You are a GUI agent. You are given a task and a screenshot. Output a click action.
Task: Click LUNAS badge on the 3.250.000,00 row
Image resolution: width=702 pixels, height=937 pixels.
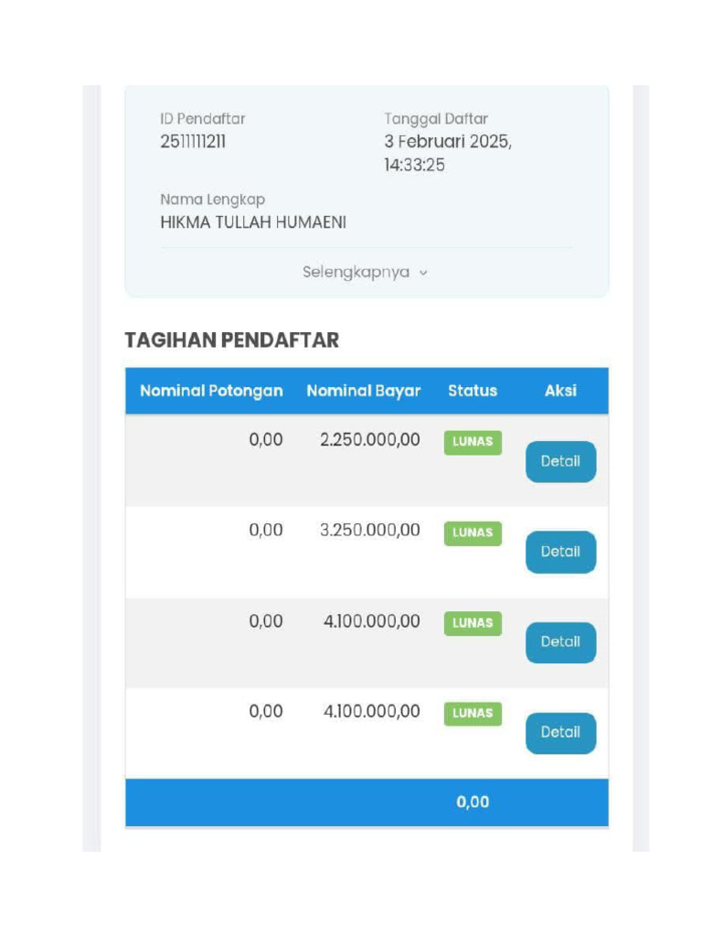(473, 533)
